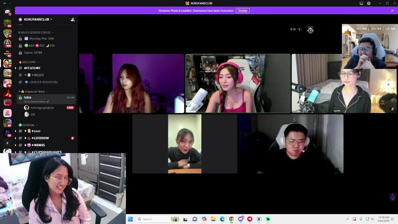Click the unknown rank question mark badge
The width and height of the screenshot is (398, 224).
(310, 30)
